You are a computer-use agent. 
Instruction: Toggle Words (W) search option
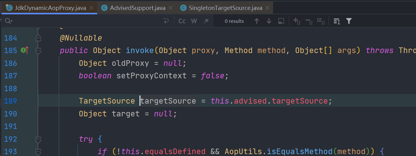(194, 21)
